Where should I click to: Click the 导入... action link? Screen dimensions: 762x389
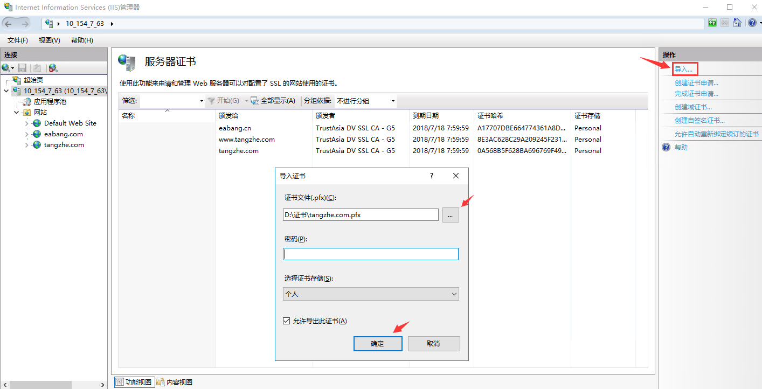pyautogui.click(x=684, y=69)
